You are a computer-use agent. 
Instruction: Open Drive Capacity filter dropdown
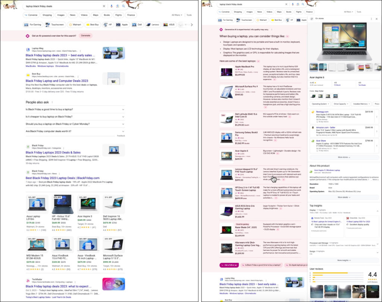[341, 104]
